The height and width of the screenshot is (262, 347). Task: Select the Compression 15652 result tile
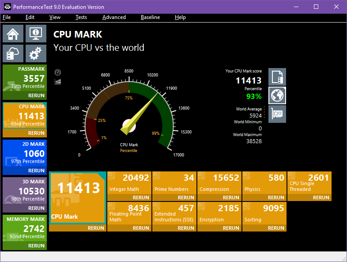click(219, 183)
